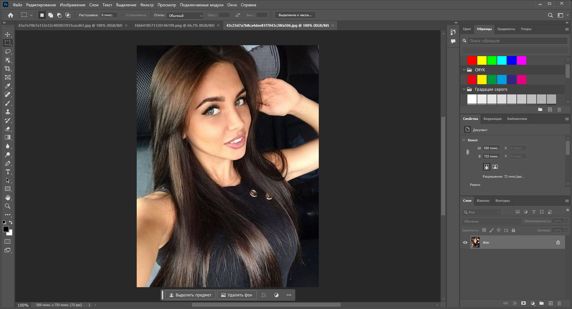Screen dimensions: 572x309
Task: Select the Gradient tool
Action: (8, 137)
